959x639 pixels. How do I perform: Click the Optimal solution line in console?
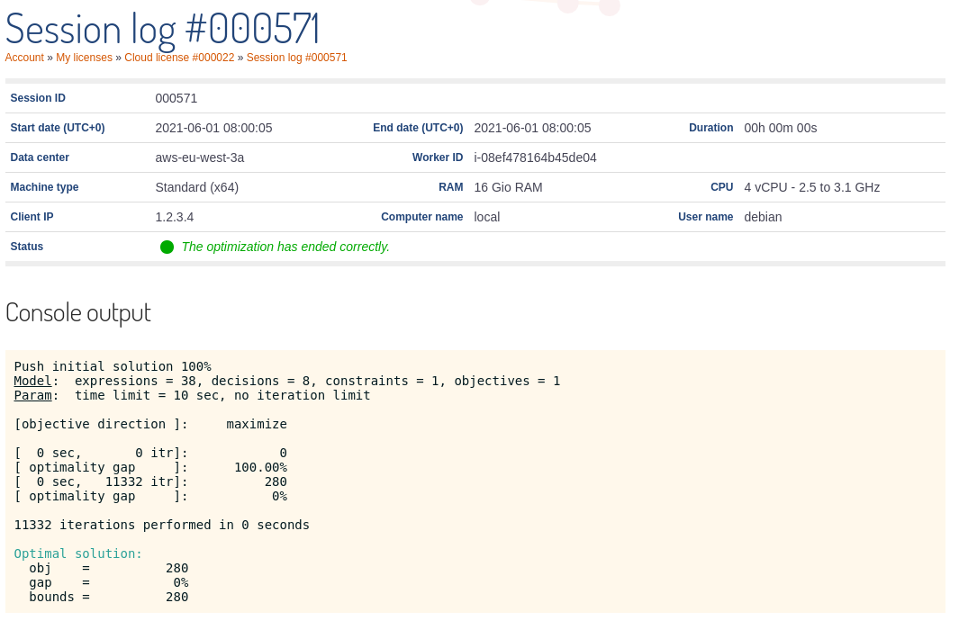78,553
